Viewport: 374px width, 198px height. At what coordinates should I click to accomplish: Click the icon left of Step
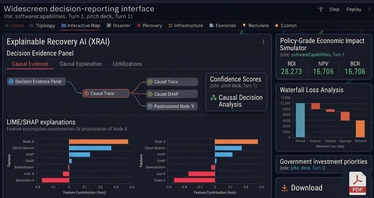click(x=321, y=9)
